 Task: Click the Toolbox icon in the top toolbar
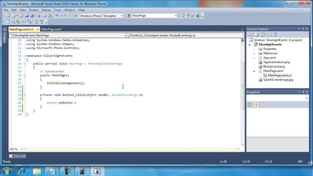pyautogui.click(x=193, y=16)
